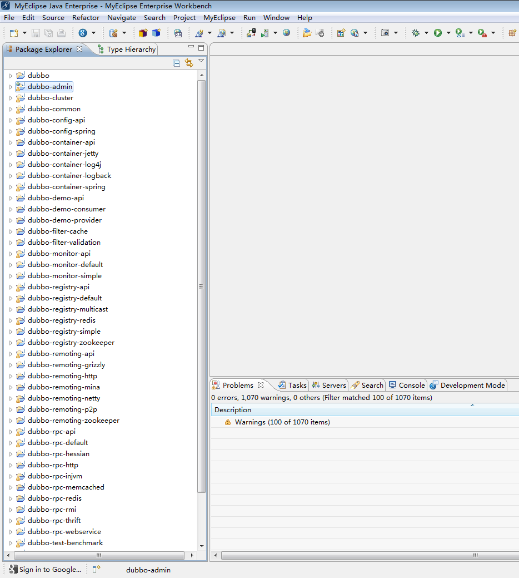
Task: Click the New wizard icon in the toolbar
Action: pos(14,33)
